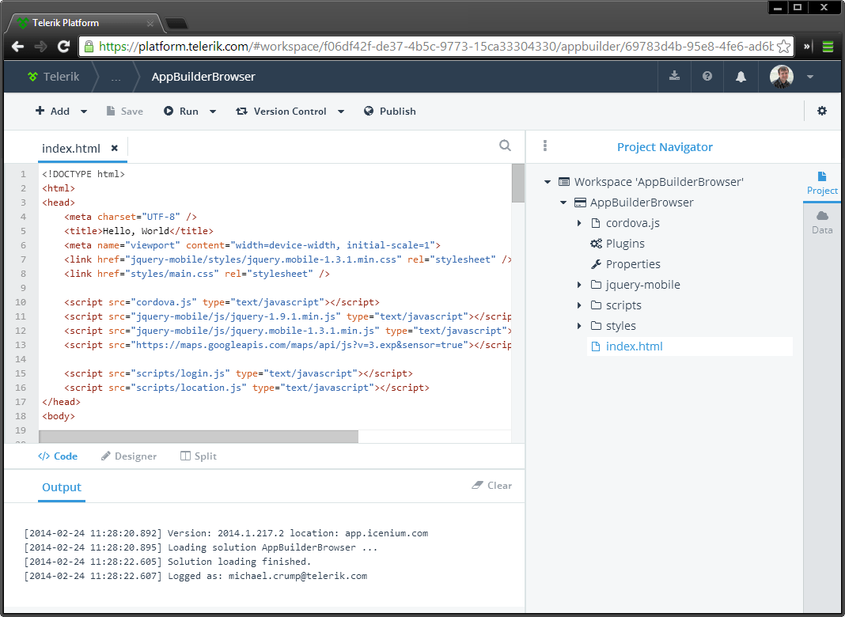Click the 'Solution loading finished.' output line
The height and width of the screenshot is (617, 845).
pyautogui.click(x=239, y=562)
